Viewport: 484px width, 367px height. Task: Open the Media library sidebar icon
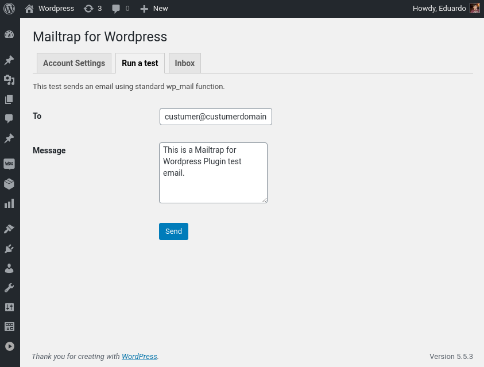pyautogui.click(x=9, y=80)
